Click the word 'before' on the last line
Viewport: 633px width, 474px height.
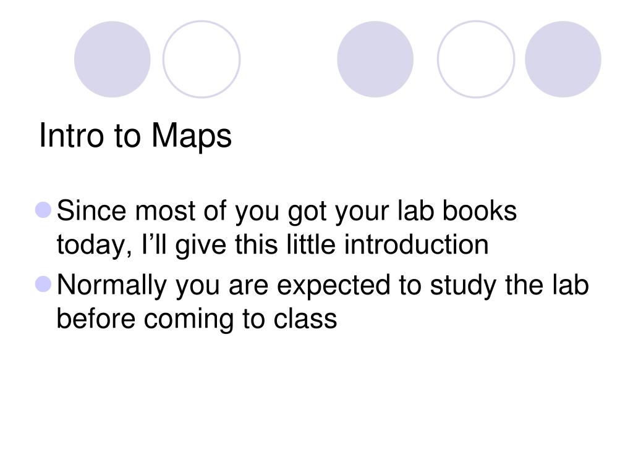coord(96,318)
